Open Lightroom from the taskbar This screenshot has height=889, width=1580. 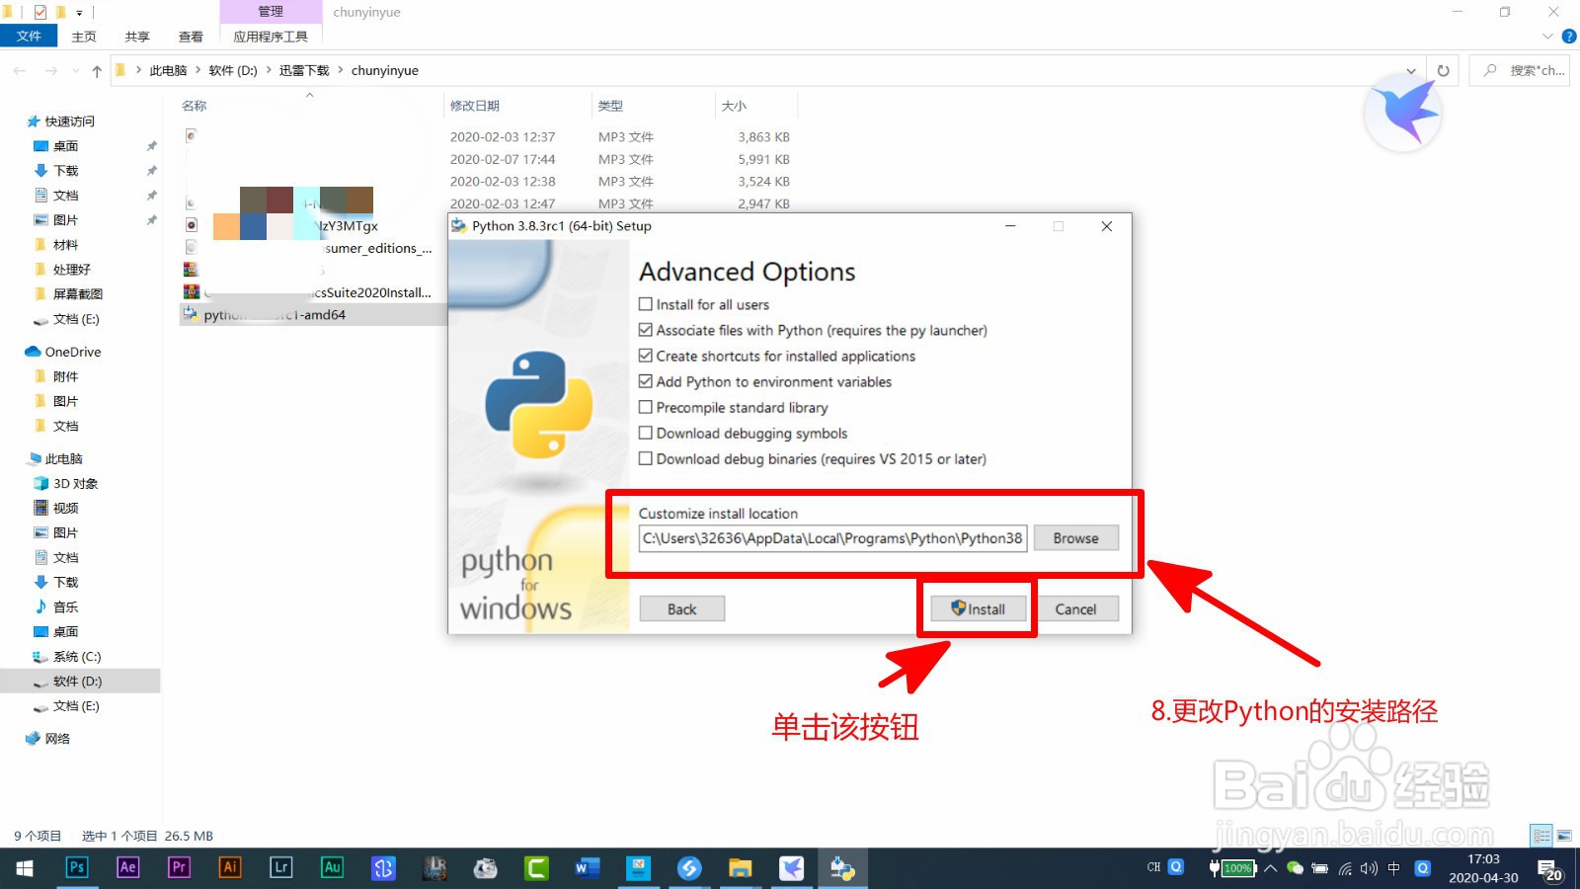(281, 868)
